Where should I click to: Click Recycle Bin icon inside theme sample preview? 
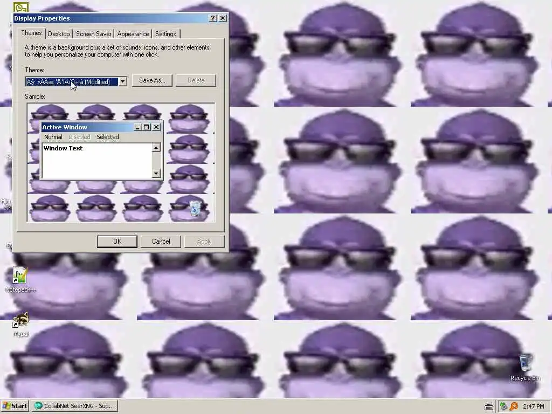195,209
